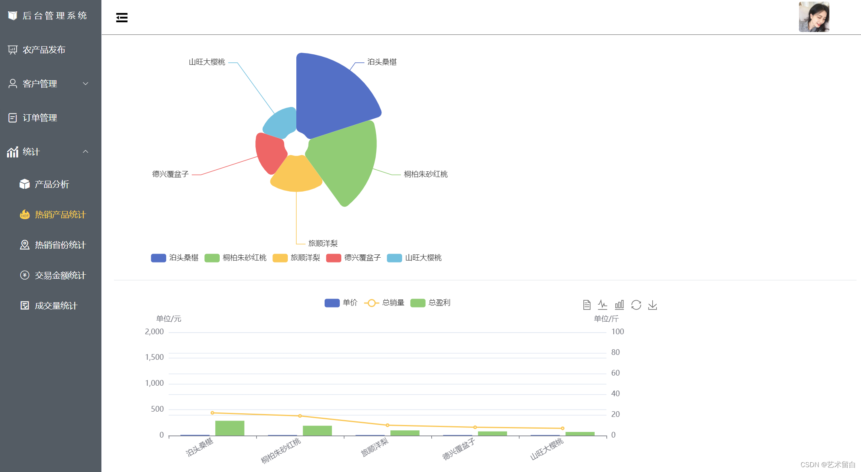This screenshot has height=472, width=861.
Task: Click the green 总盈利 bar for 德兴覆盆子
Action: (493, 434)
